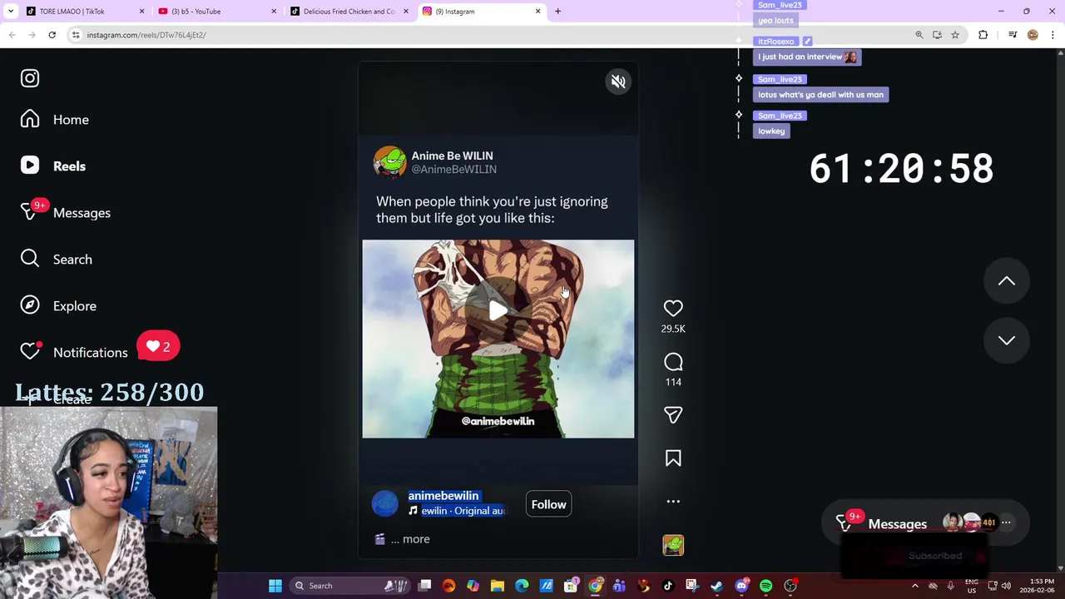This screenshot has width=1065, height=599.
Task: Open the Windows Start menu
Action: (275, 586)
